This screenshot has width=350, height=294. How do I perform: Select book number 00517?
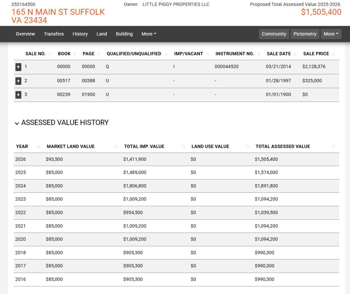(x=64, y=81)
